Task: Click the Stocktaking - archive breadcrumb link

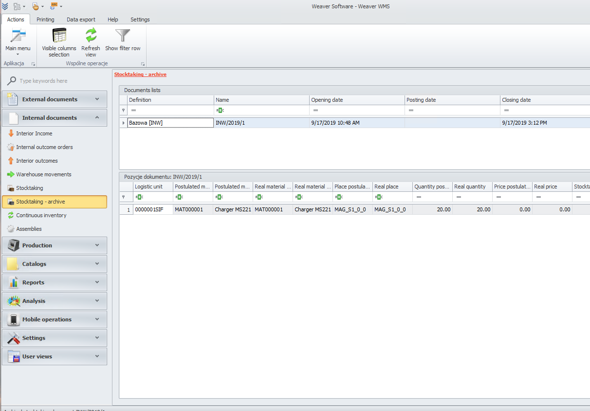Action: 140,75
